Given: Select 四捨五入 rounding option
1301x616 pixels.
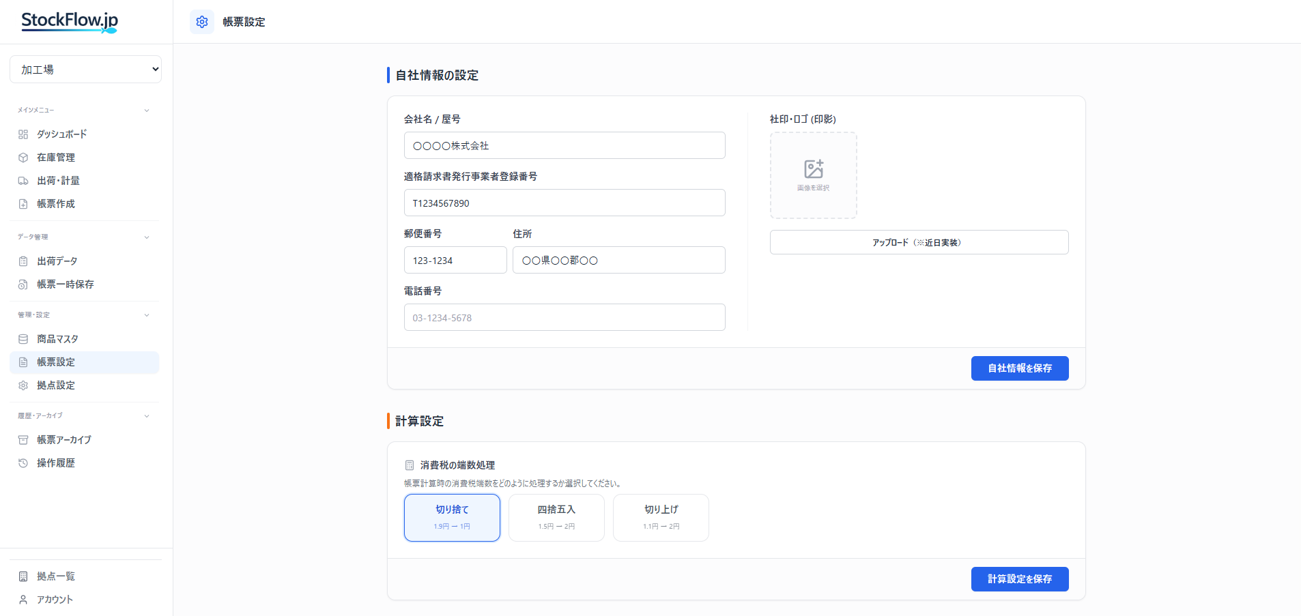Looking at the screenshot, I should tap(556, 517).
